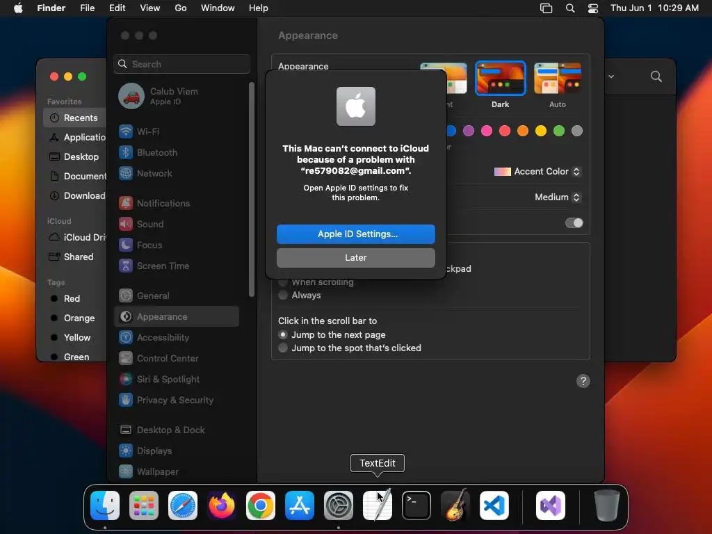Choose the purple accent color

point(469,131)
